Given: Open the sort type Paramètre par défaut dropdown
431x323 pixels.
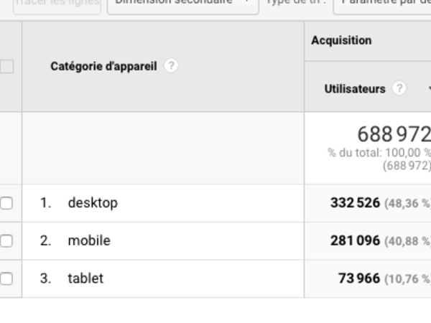Looking at the screenshot, I should pyautogui.click(x=384, y=4).
